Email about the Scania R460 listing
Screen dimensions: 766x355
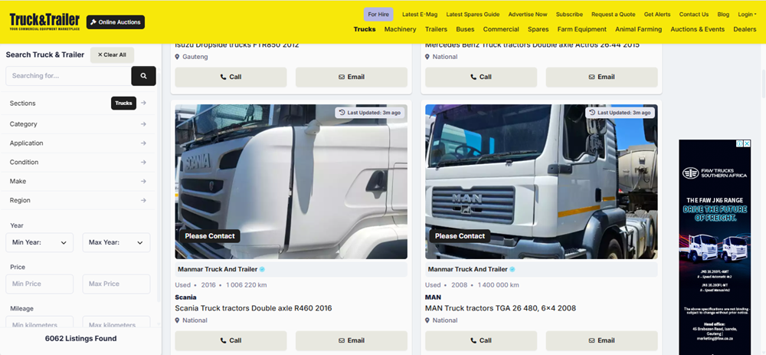[x=352, y=340]
